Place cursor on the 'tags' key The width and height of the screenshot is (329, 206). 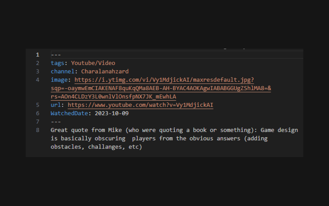tap(57, 63)
